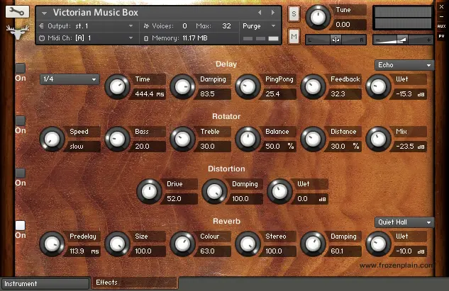Click the Reverb Size knob
Viewport: 449px width, 291px height.
tap(118, 244)
